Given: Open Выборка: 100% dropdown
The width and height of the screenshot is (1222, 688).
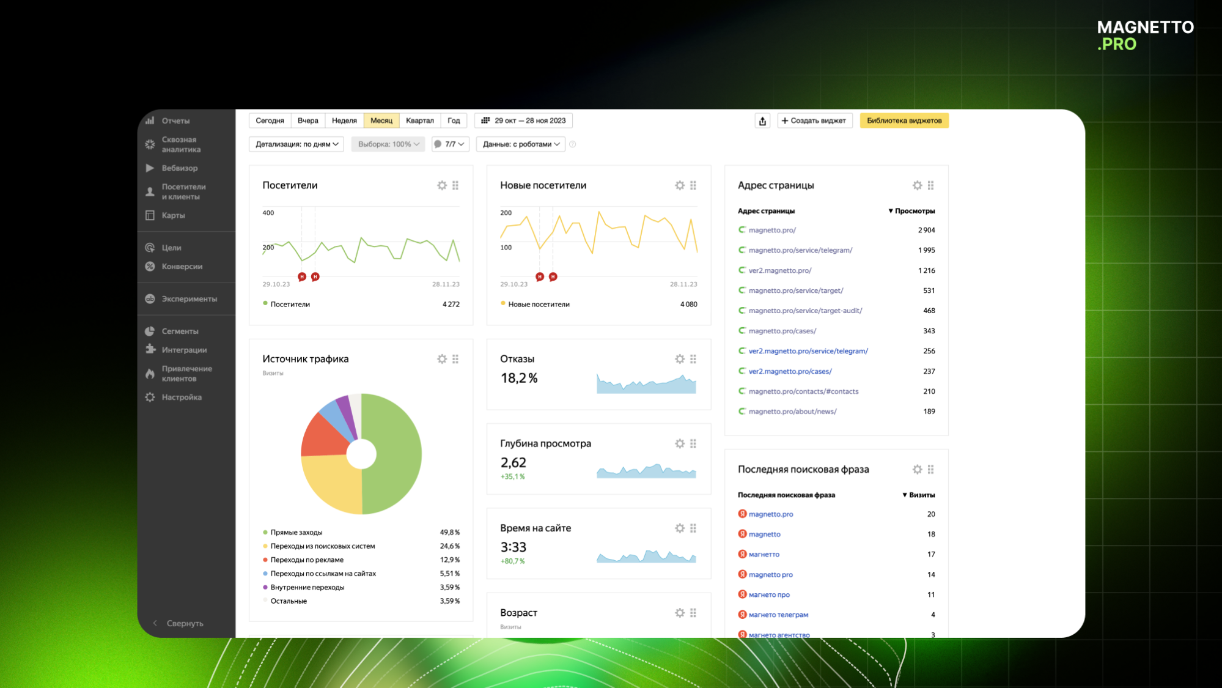Looking at the screenshot, I should click(x=388, y=144).
